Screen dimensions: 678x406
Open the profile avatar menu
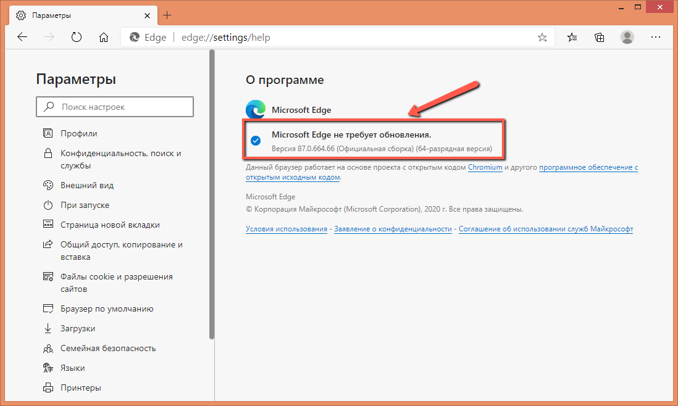[x=627, y=38]
